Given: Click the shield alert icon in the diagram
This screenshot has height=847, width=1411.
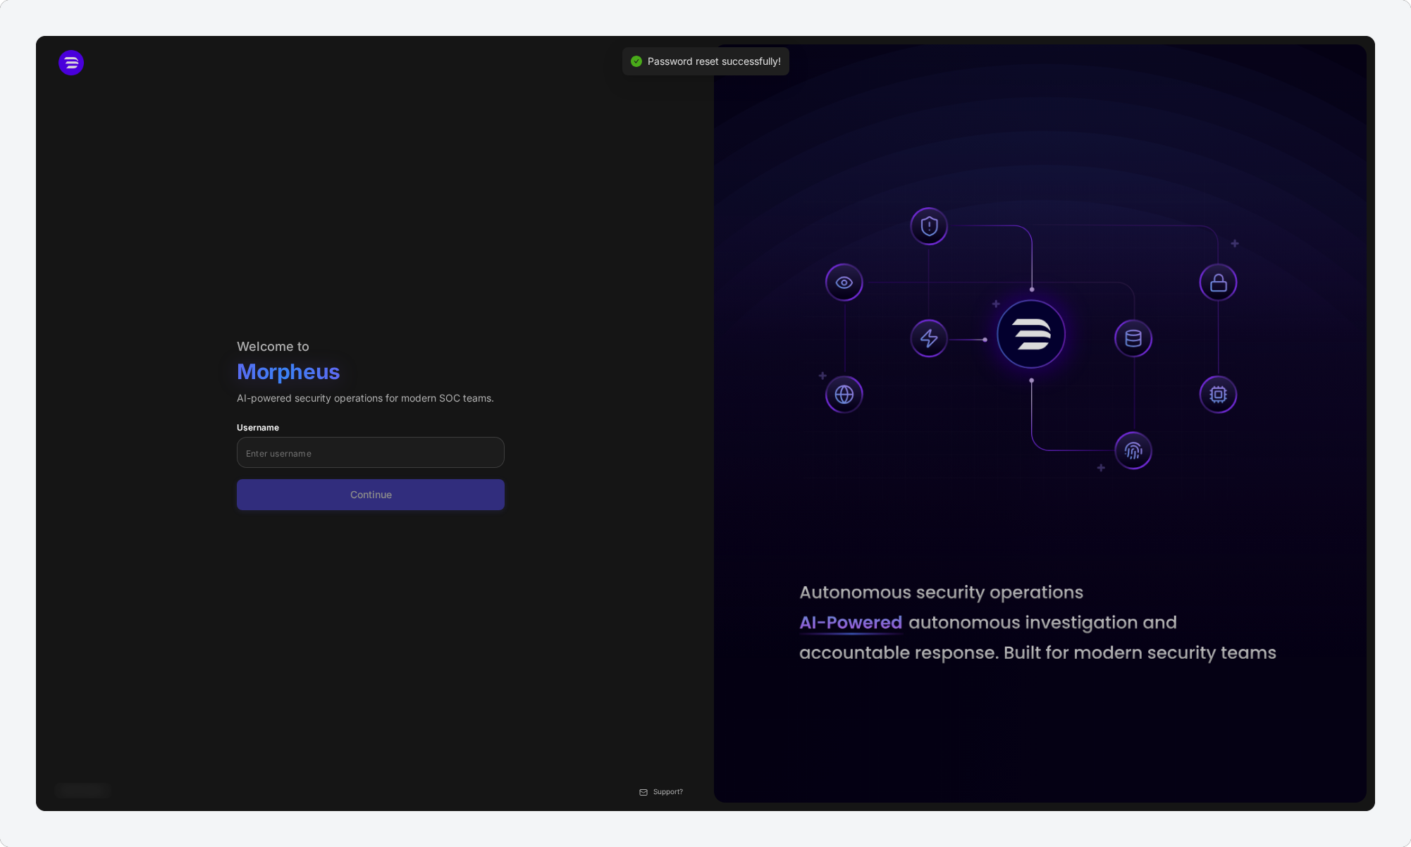Looking at the screenshot, I should pos(929,226).
